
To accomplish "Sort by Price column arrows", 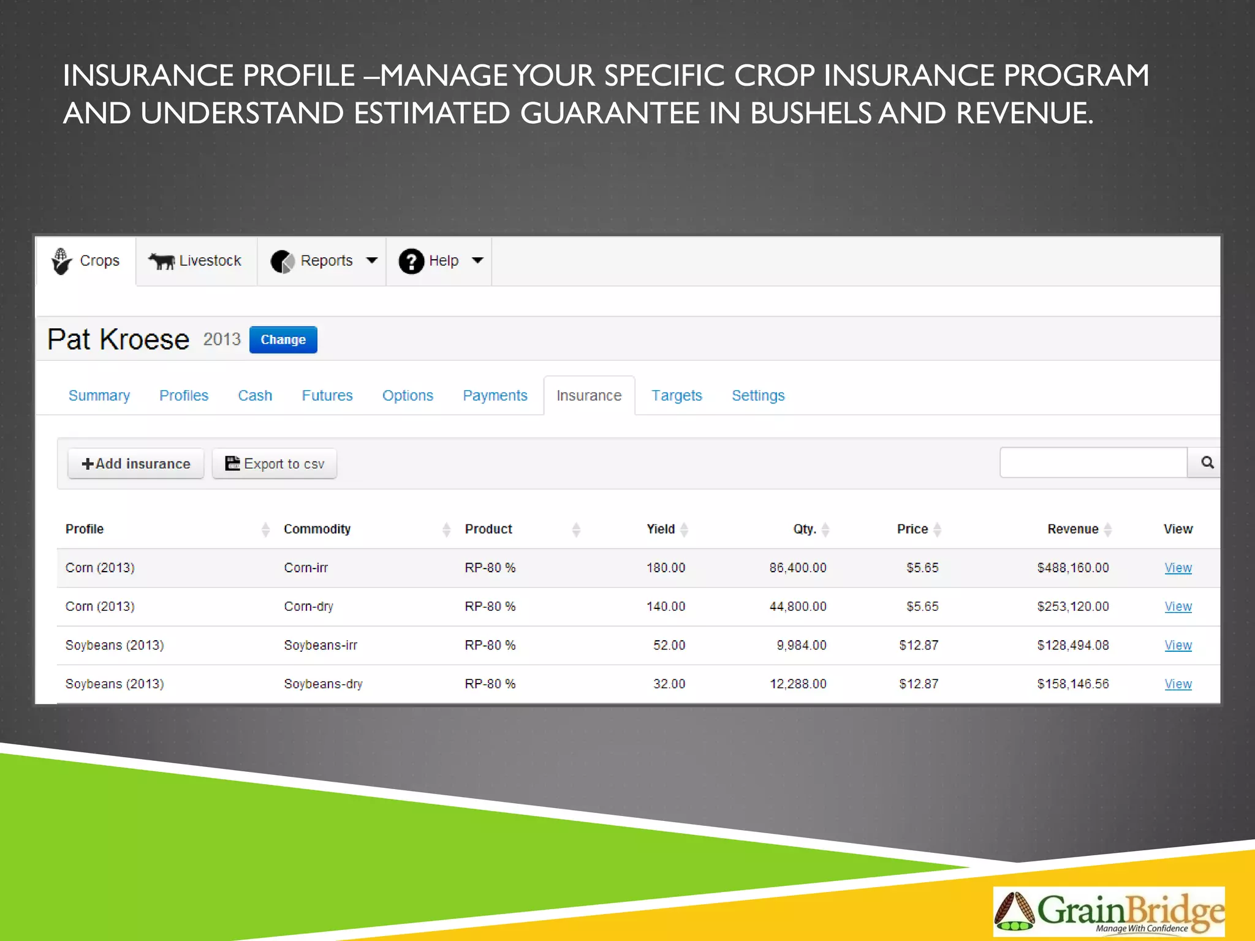I will coord(937,529).
